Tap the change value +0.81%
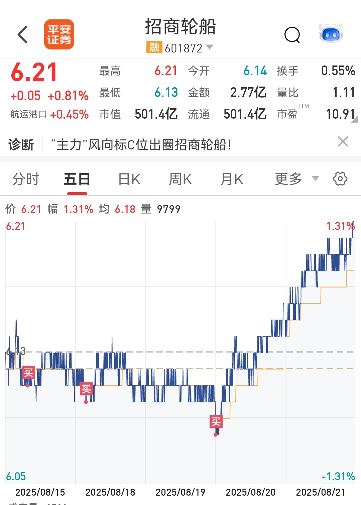Viewport: 361px width, 505px height. point(68,96)
